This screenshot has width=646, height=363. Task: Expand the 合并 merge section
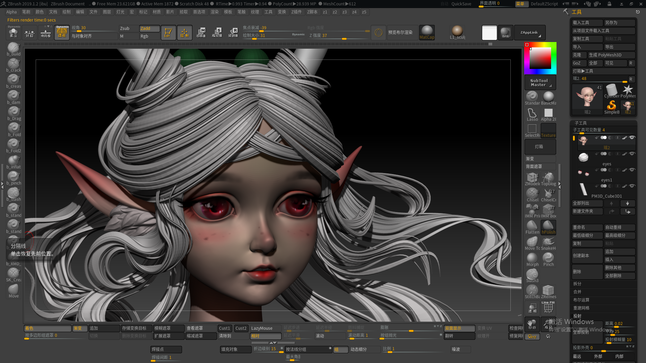pos(577,292)
